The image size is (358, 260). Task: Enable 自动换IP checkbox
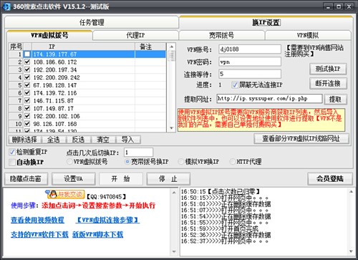pos(12,163)
